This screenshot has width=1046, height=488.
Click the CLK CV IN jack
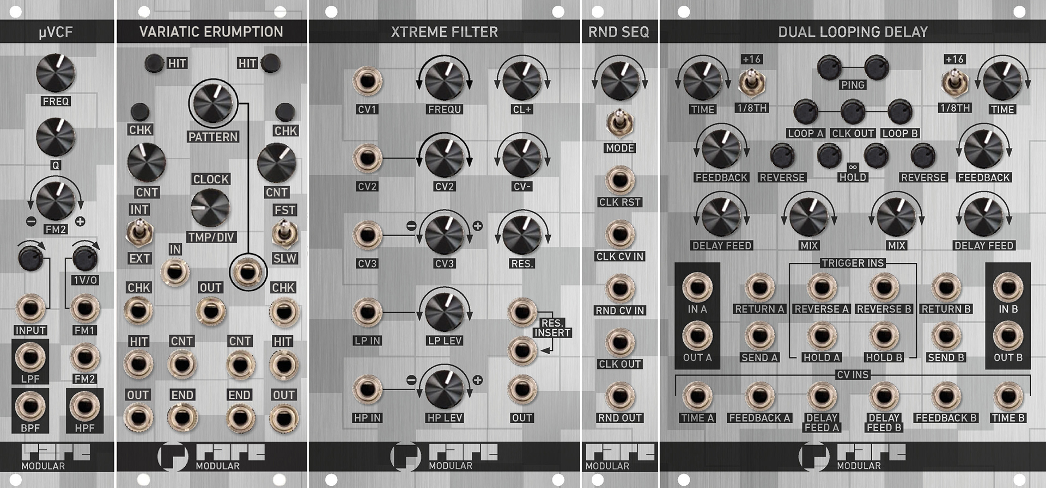(619, 234)
